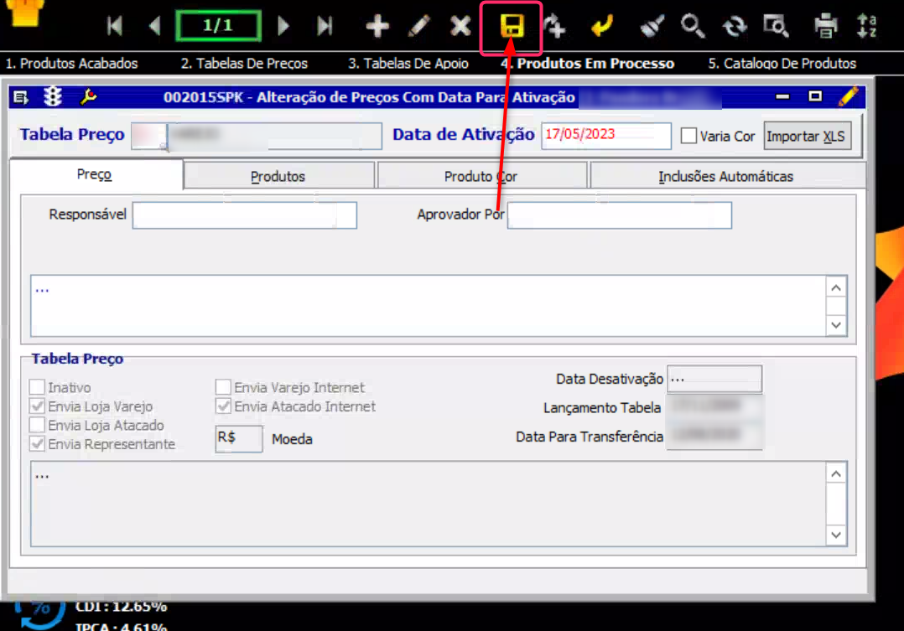Screen dimensions: 904x631
Task: Toggle Envia Loja Atacado checkbox
Action: click(37, 425)
